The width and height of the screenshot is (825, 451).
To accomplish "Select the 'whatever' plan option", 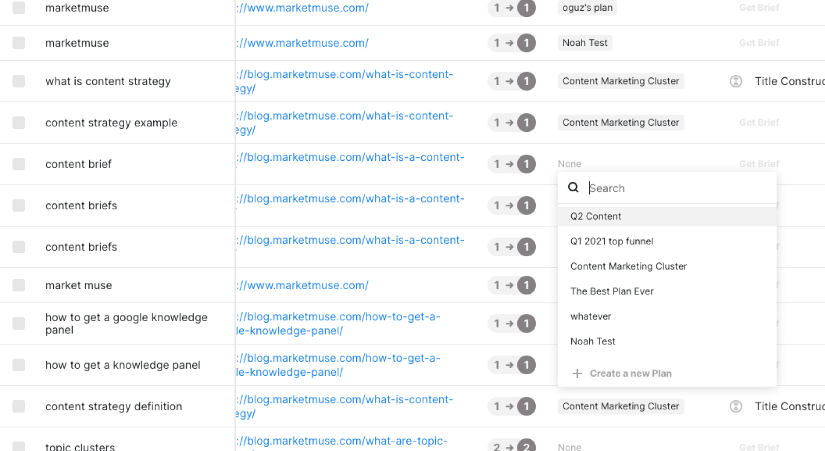I will [x=667, y=316].
